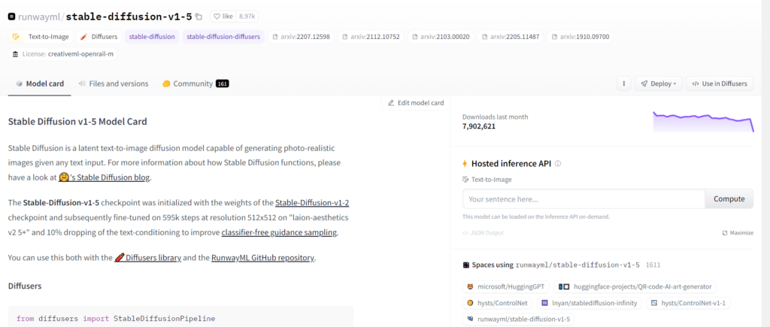Select the Text-to-Image task tag
Image resolution: width=770 pixels, height=327 pixels.
tap(41, 36)
